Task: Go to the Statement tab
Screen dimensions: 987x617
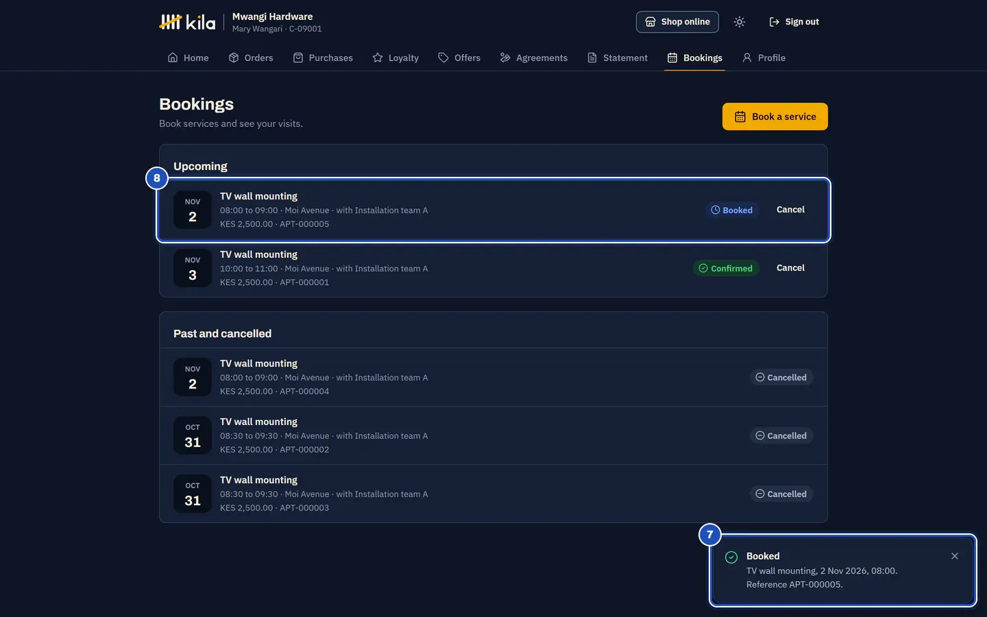Action: [618, 58]
